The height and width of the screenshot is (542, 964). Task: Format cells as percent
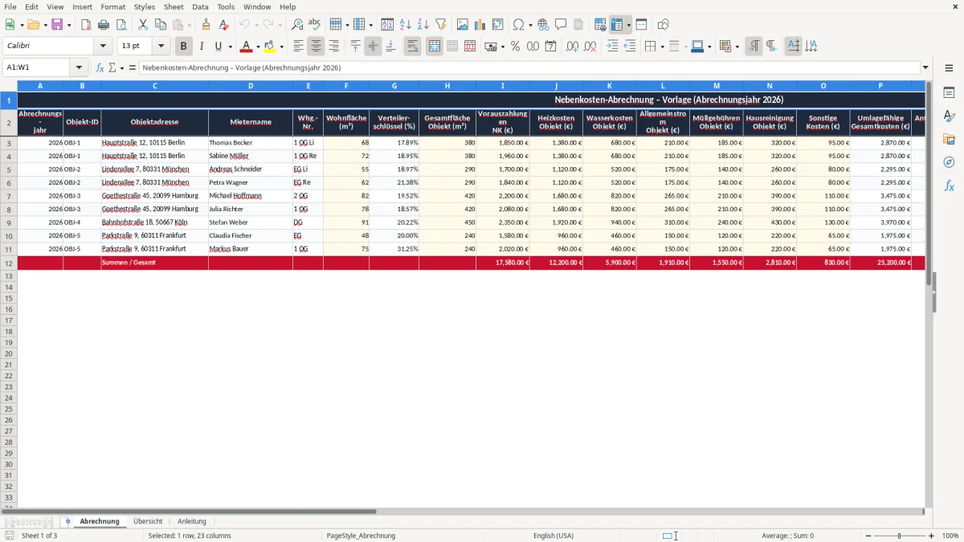516,47
